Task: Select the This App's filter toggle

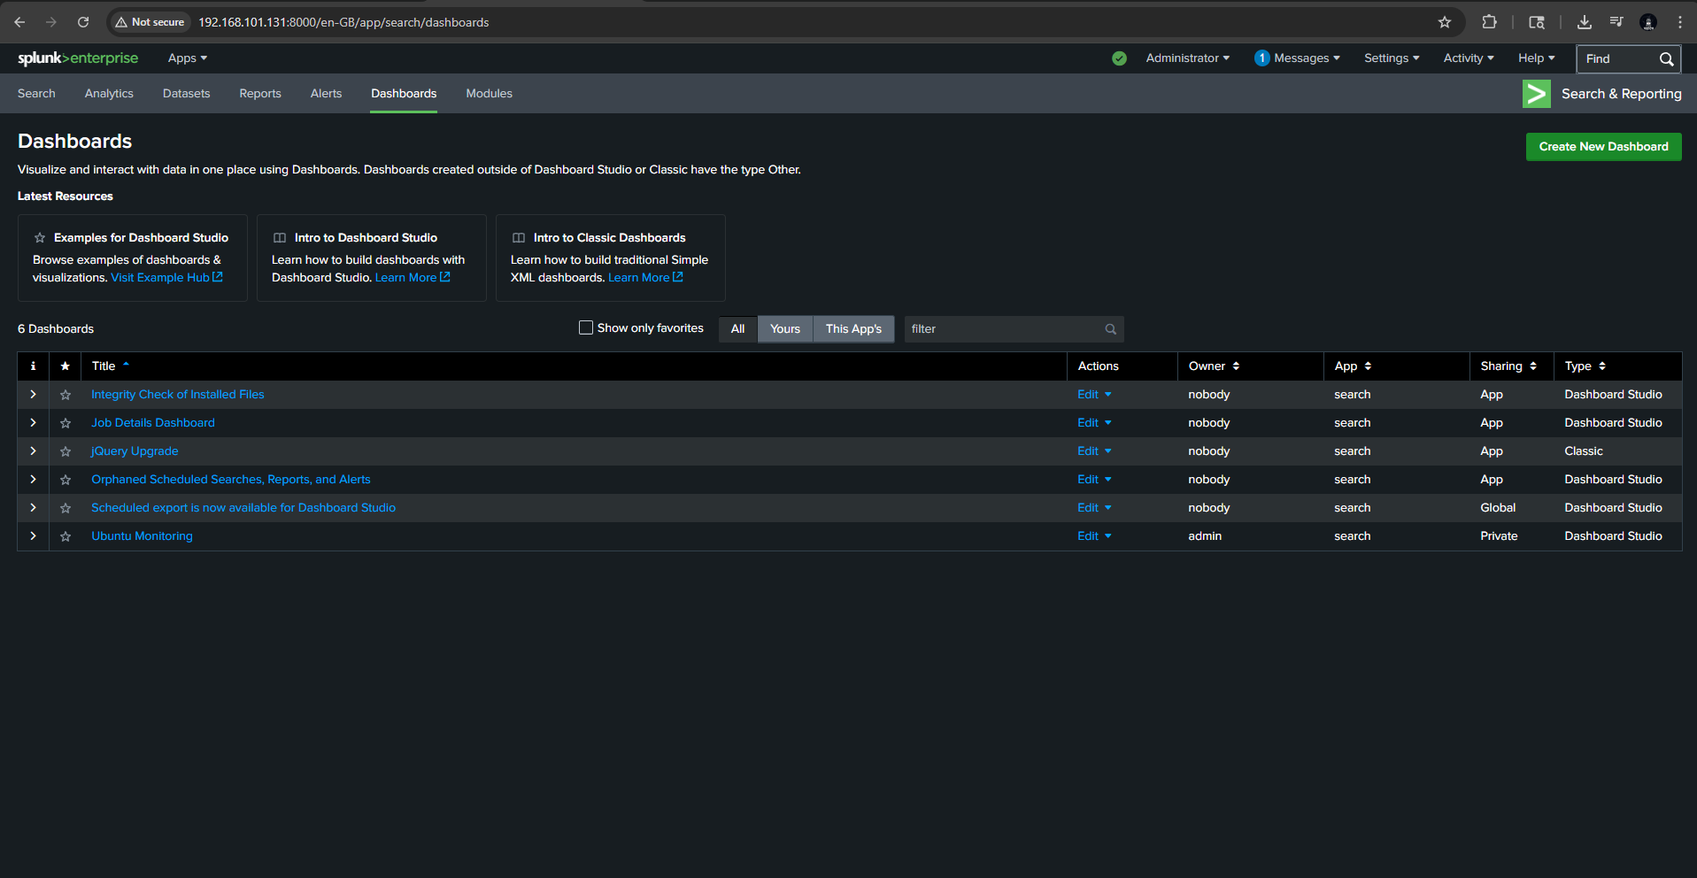Action: (x=853, y=329)
